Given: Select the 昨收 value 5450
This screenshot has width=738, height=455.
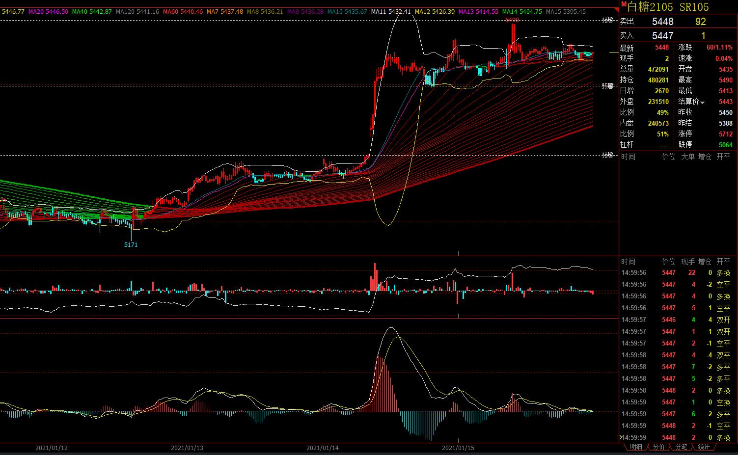Looking at the screenshot, I should 725,112.
